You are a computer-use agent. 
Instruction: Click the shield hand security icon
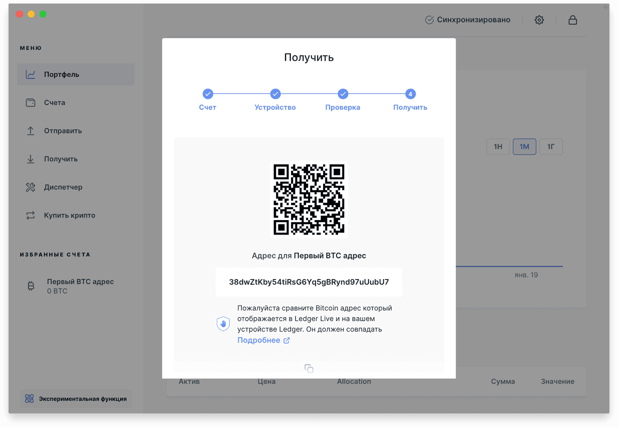tap(223, 324)
